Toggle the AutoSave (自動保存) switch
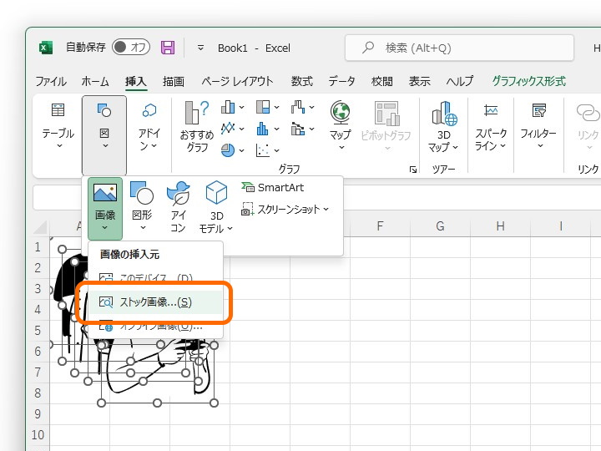Viewport: 601px width, 451px height. click(x=131, y=47)
